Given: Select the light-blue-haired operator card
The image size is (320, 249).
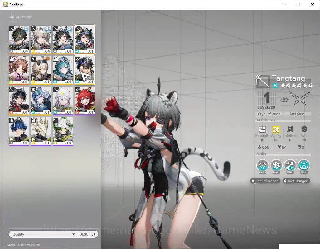Looking at the screenshot, I should 41,101.
